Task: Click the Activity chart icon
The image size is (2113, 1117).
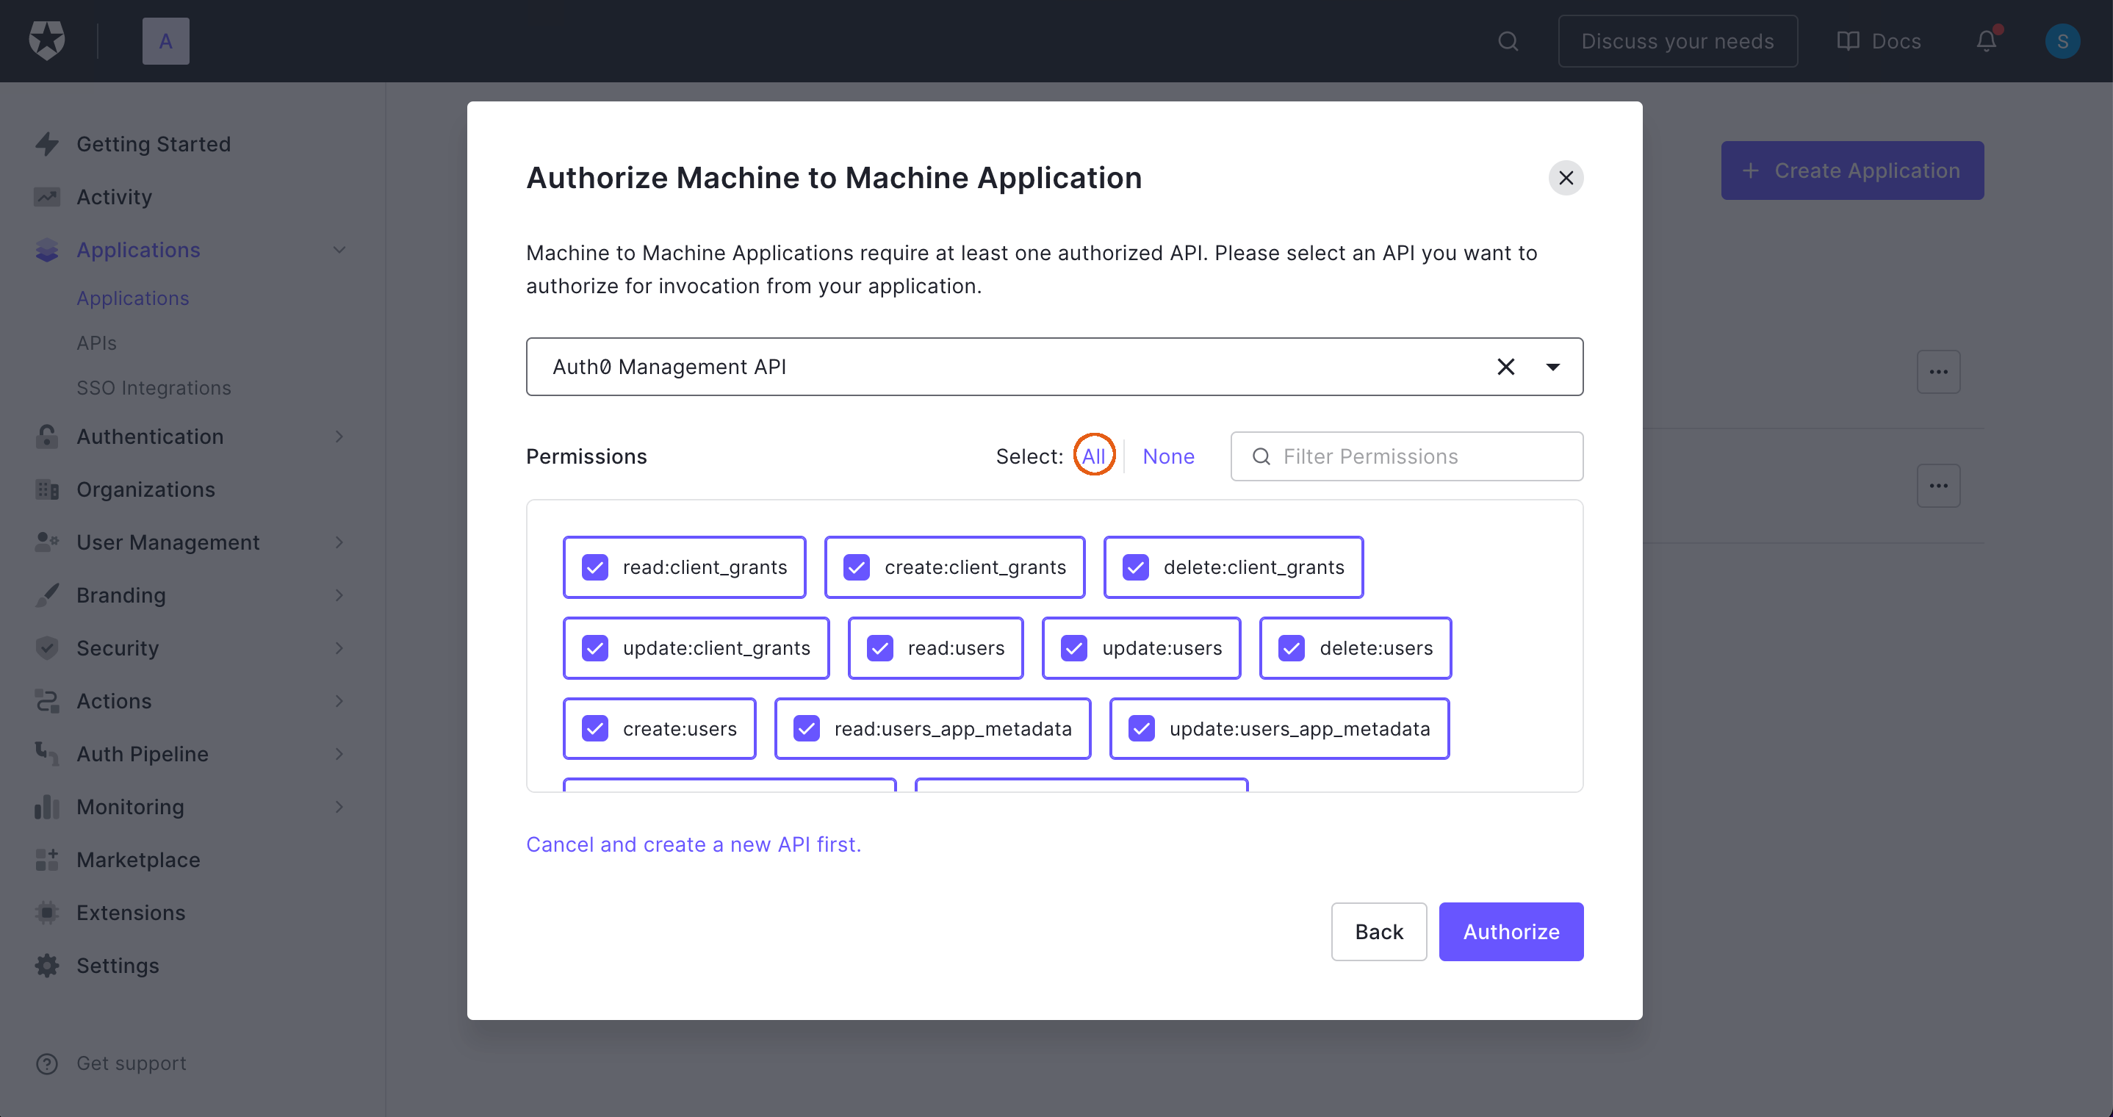Action: pyautogui.click(x=47, y=197)
